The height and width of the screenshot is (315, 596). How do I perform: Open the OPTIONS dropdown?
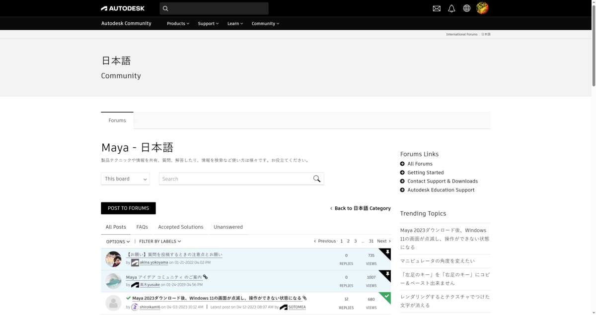pyautogui.click(x=118, y=242)
